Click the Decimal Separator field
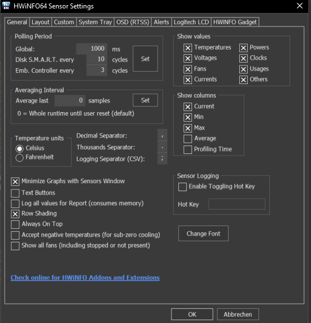This screenshot has width=311, height=323. click(163, 135)
